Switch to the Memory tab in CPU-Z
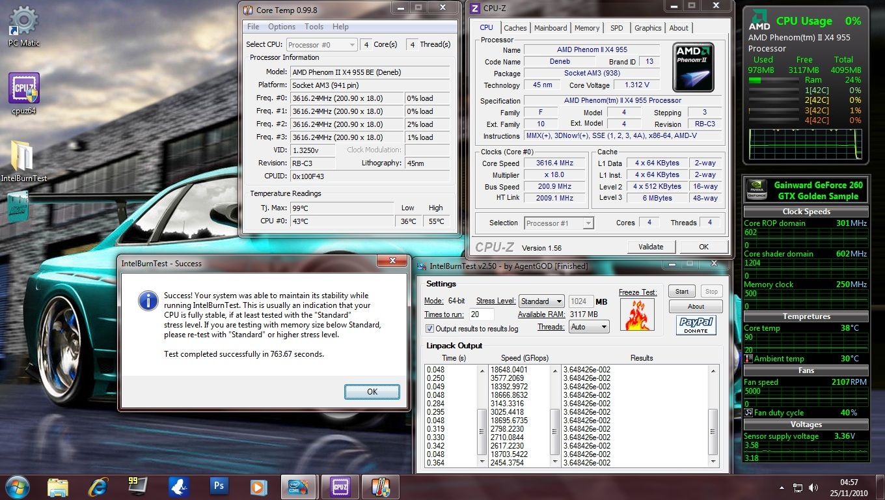The image size is (885, 500). 587,28
